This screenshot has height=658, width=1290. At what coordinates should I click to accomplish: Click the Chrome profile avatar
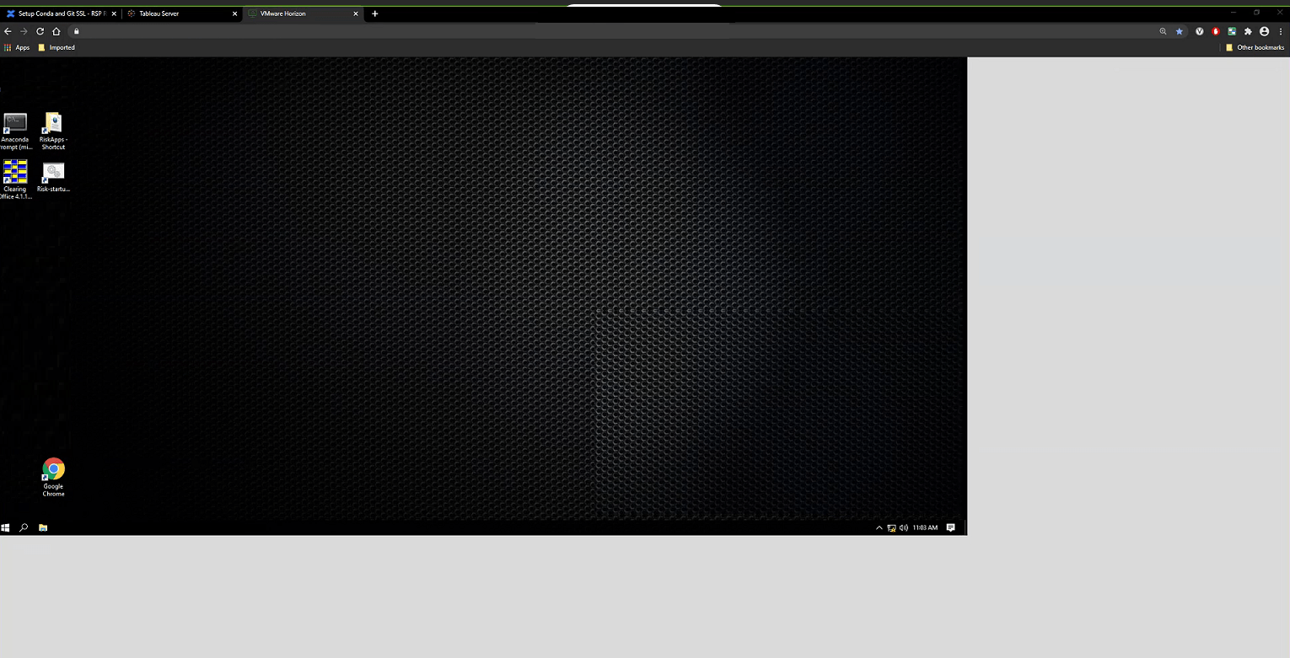click(1264, 31)
